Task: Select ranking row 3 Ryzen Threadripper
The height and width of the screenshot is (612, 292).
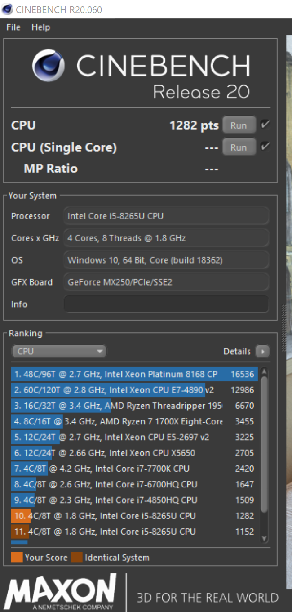Action: coord(135,406)
